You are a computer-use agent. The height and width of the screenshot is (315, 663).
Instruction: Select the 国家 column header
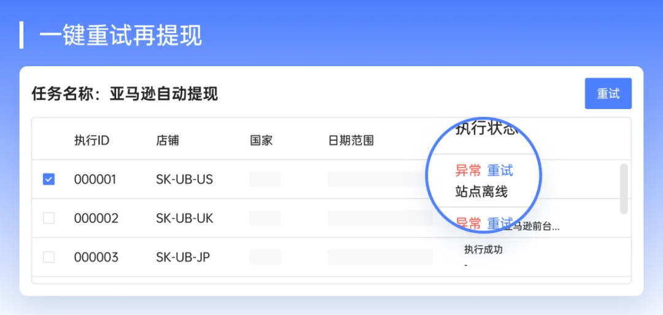click(x=262, y=140)
